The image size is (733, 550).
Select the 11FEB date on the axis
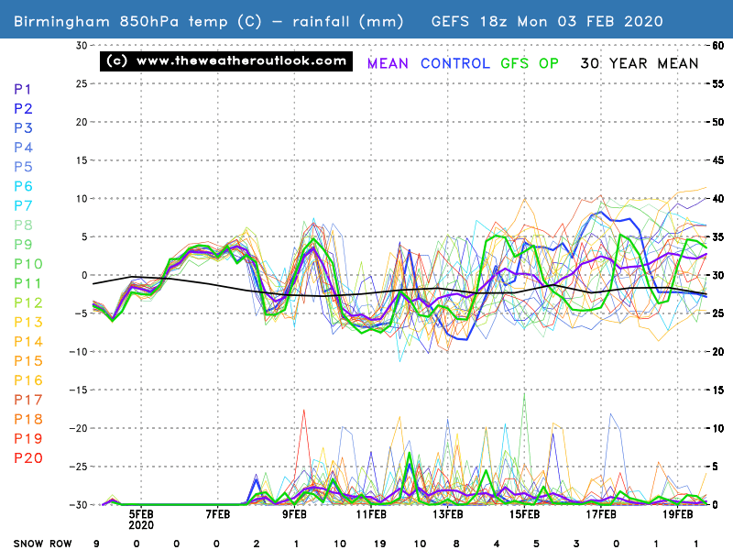point(370,515)
